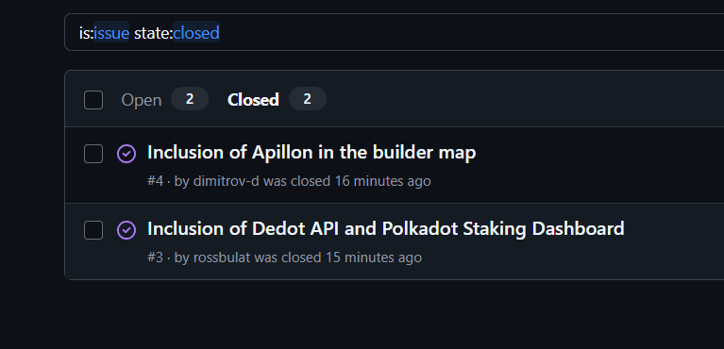The width and height of the screenshot is (724, 349).
Task: Open 'Inclusion of Dedot API and Polkadot Staking Dashboard'
Action: tap(385, 228)
